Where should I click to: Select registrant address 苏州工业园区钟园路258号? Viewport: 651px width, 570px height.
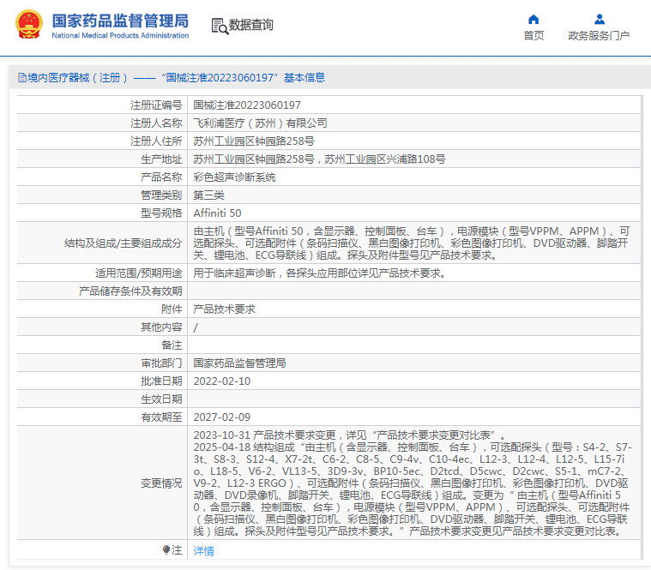coord(254,141)
